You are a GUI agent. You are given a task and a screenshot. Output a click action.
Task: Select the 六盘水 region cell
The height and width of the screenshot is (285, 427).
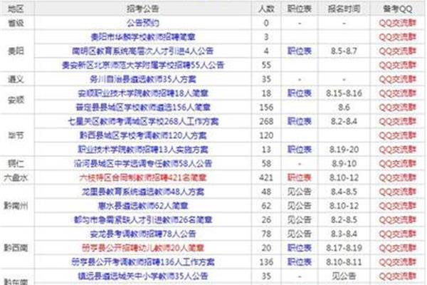[x=16, y=178]
